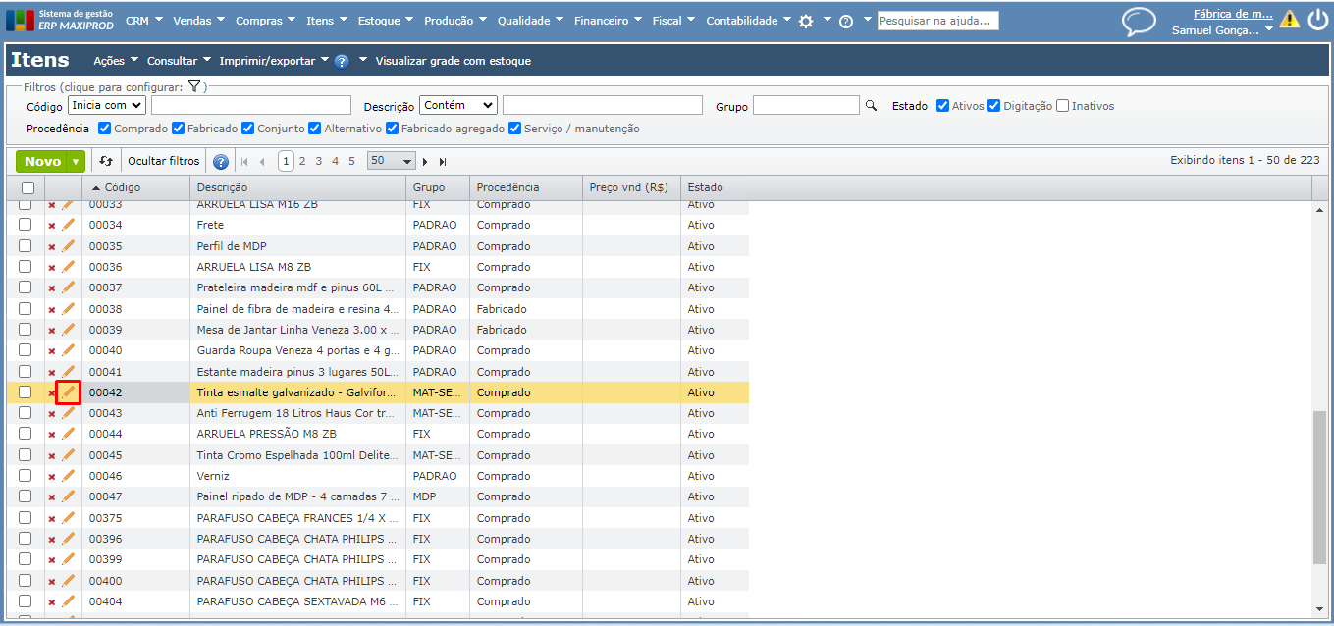Tick the row checkbox for item 00045

(x=26, y=455)
